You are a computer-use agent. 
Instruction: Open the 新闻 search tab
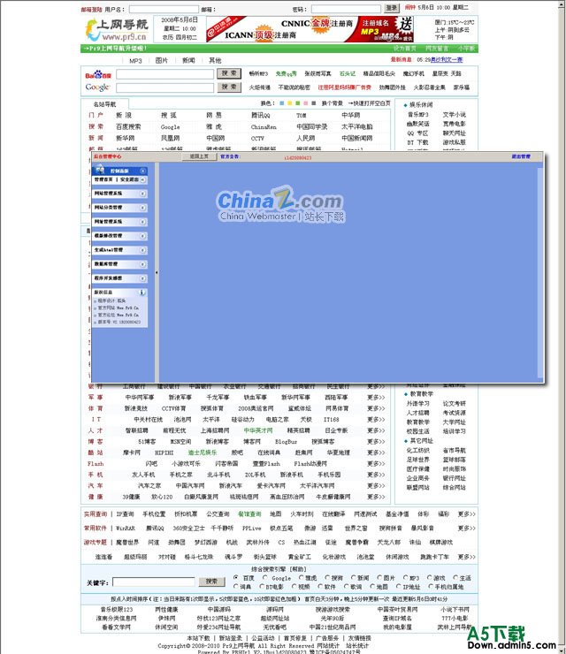tap(188, 60)
